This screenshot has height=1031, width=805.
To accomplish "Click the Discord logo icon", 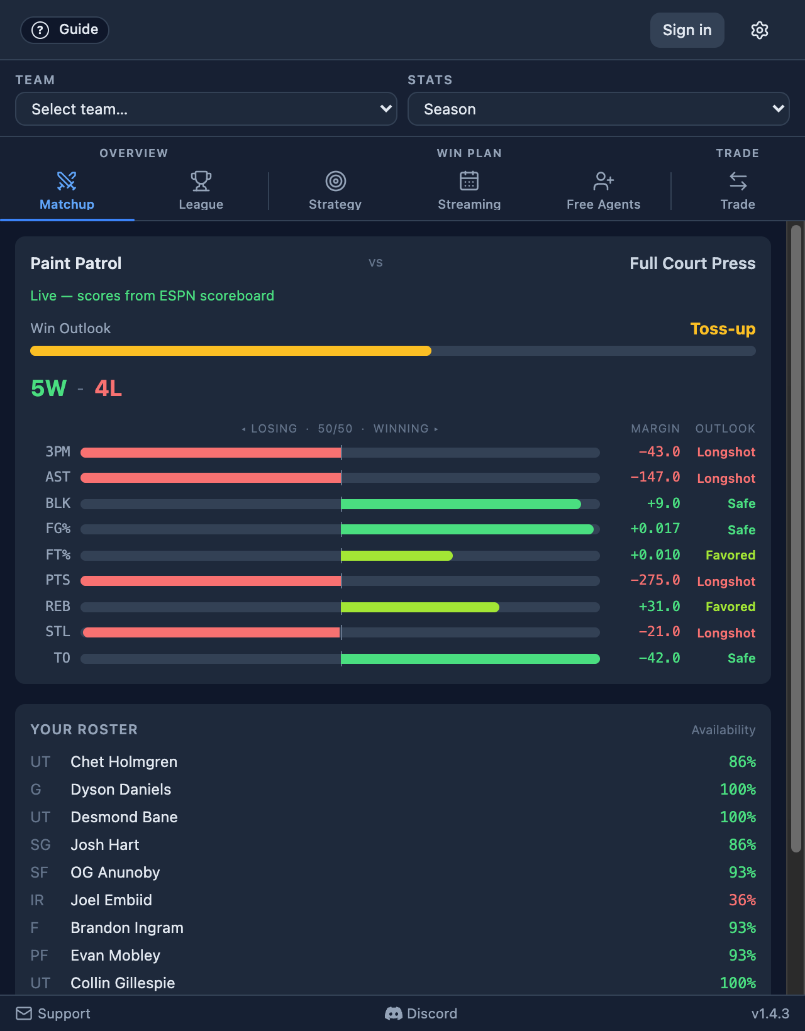I will (x=394, y=1013).
